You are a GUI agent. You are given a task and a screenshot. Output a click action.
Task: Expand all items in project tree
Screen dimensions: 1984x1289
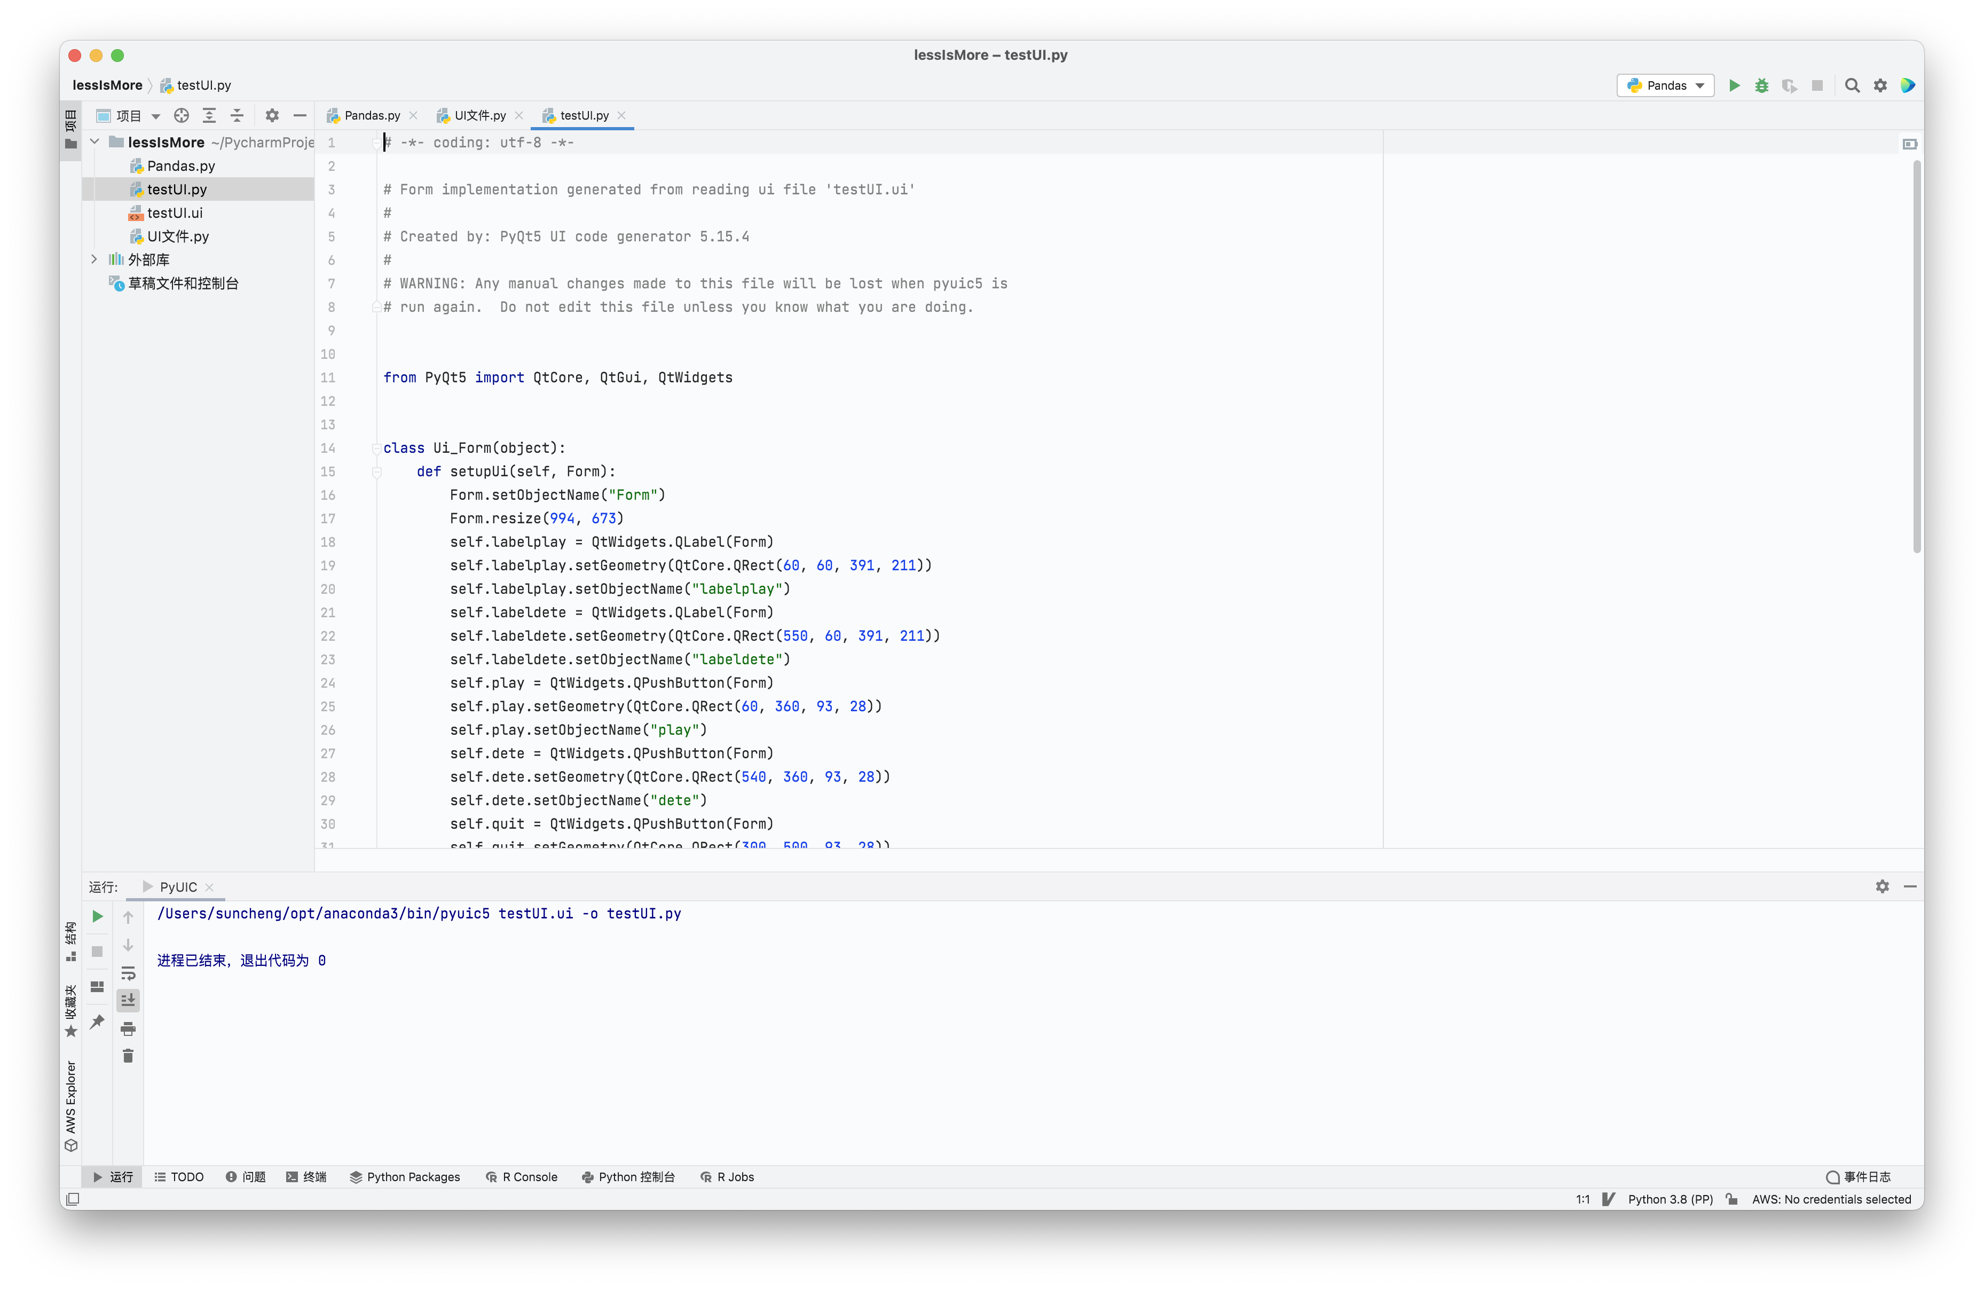tap(209, 115)
